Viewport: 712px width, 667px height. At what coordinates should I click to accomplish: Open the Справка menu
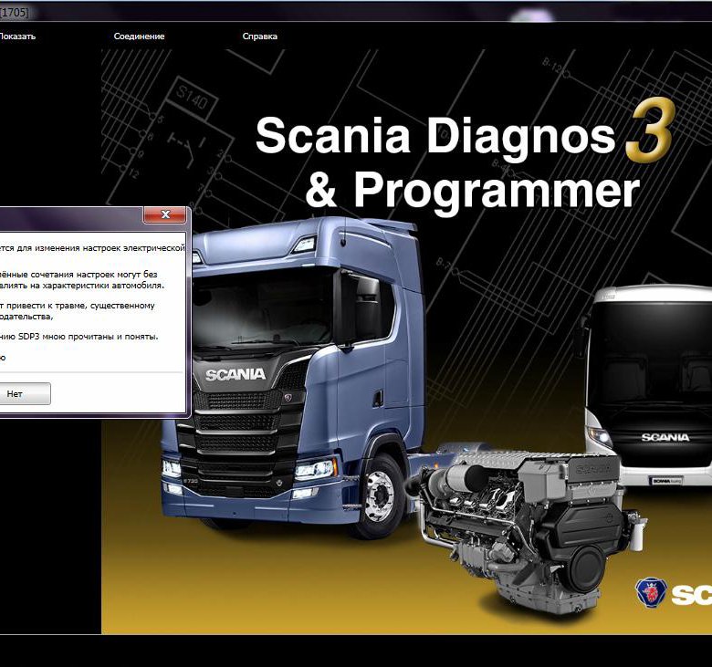click(259, 36)
